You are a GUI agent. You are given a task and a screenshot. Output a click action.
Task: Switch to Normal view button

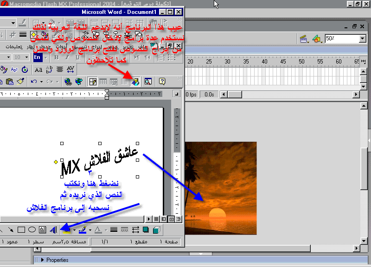click(x=156, y=219)
